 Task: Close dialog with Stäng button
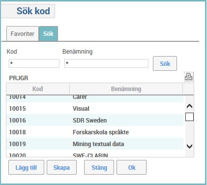click(99, 167)
